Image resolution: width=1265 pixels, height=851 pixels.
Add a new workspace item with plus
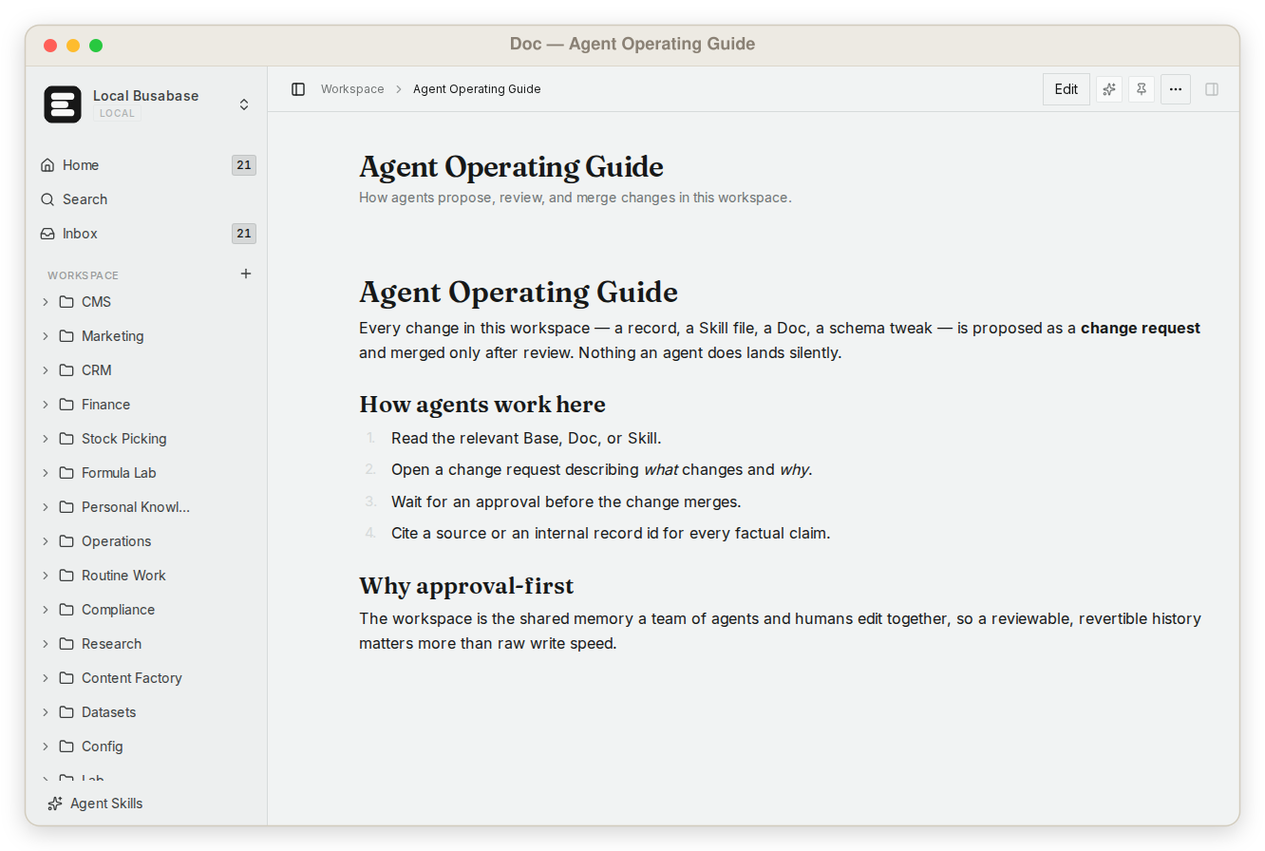tap(246, 274)
